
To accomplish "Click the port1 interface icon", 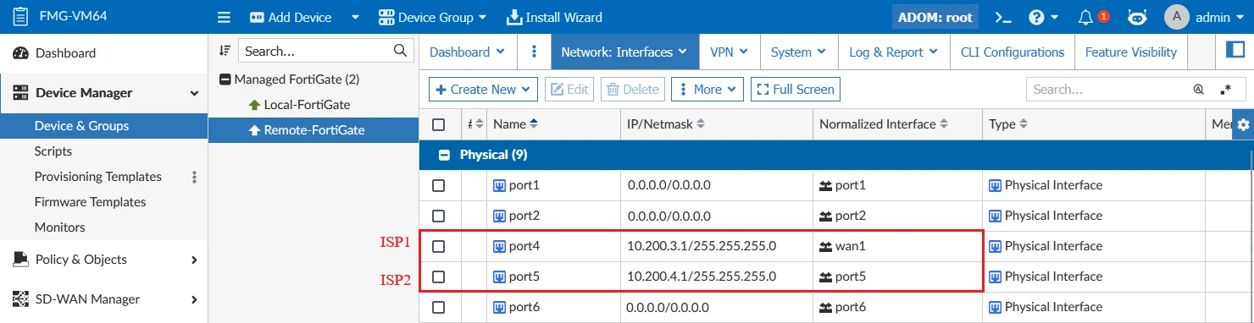I will [499, 185].
